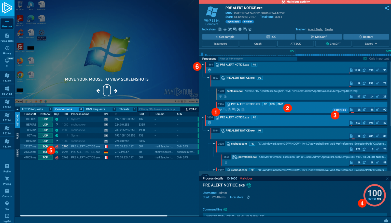
Task: Open the History sidebar icon
Action: 7,48
